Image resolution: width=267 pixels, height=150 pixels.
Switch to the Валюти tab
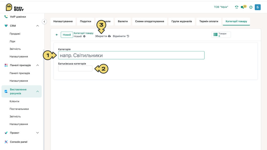coord(123,21)
